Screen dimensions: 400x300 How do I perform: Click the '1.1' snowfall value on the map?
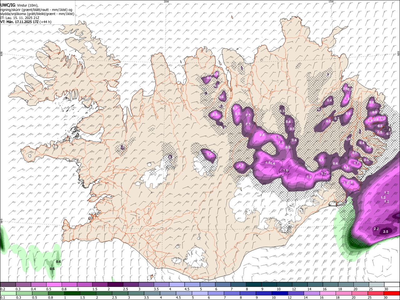pos(277,137)
